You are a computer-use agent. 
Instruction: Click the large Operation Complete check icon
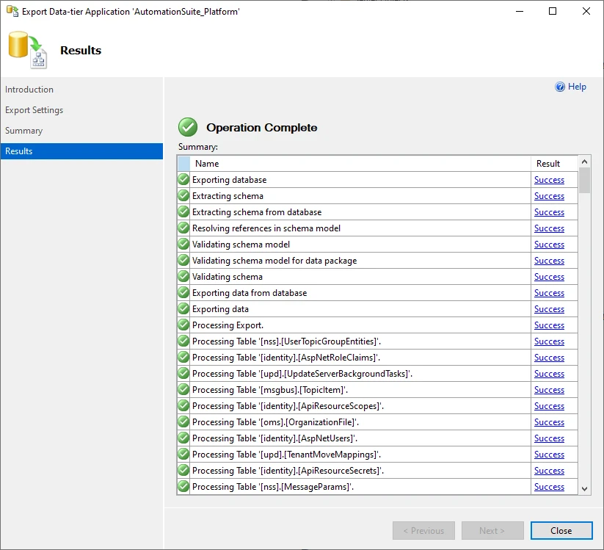188,127
